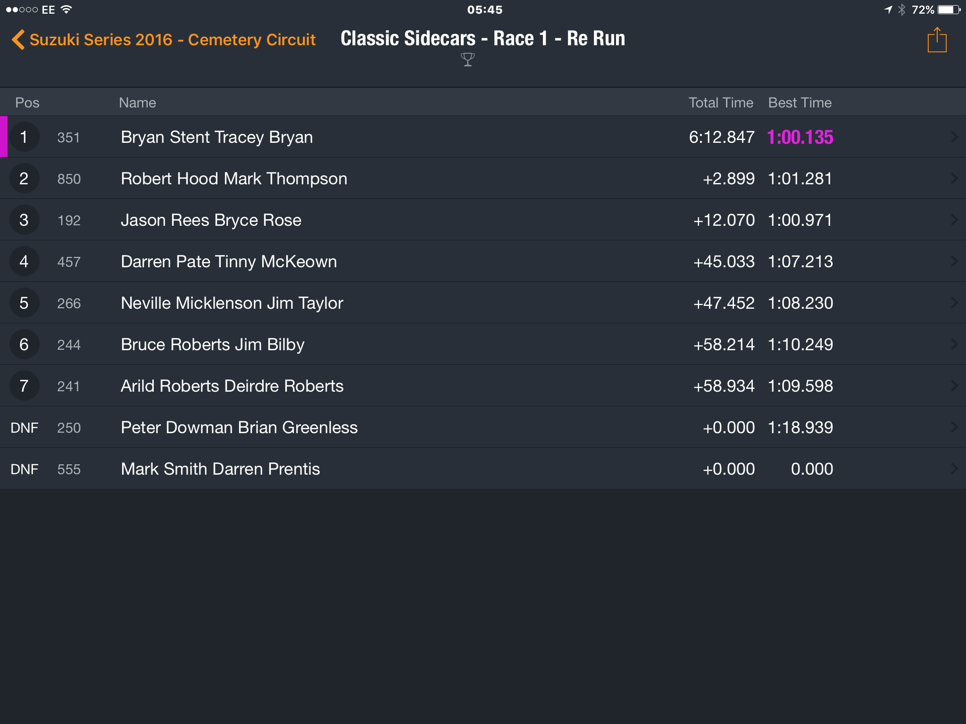Select Peter Dowman Brian Greenless DNF row
This screenshot has width=966, height=724.
(483, 427)
